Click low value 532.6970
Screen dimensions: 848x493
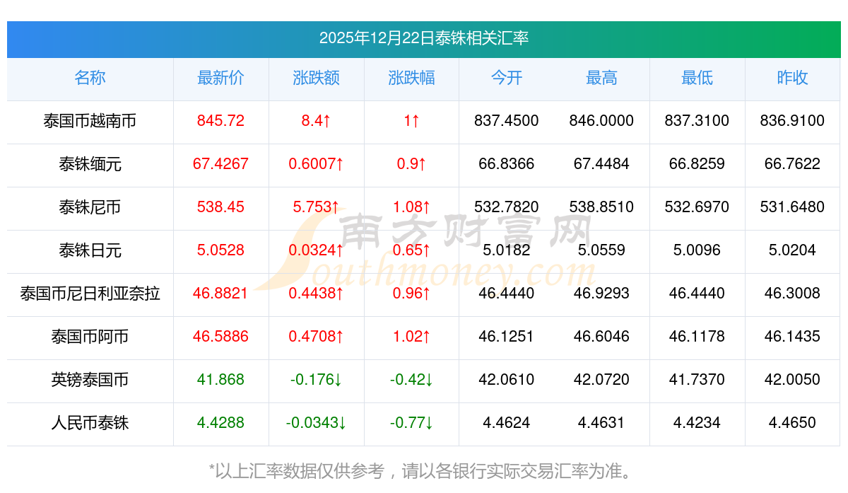(697, 208)
